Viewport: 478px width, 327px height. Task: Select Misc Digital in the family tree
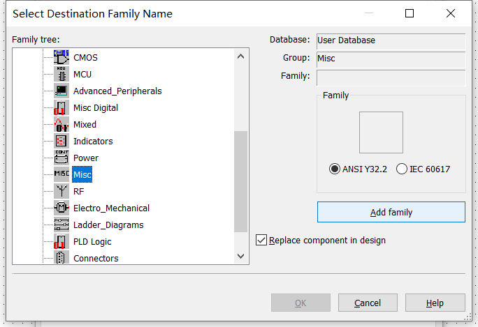coord(96,107)
